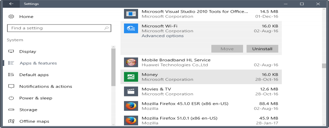Select the Microsoft Wi-Fi app name
This screenshot has height=128, width=329.
pos(160,26)
